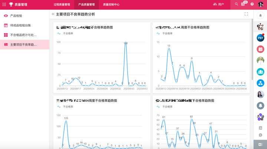Open the 过程质量管理 tab

(x=62, y=4)
